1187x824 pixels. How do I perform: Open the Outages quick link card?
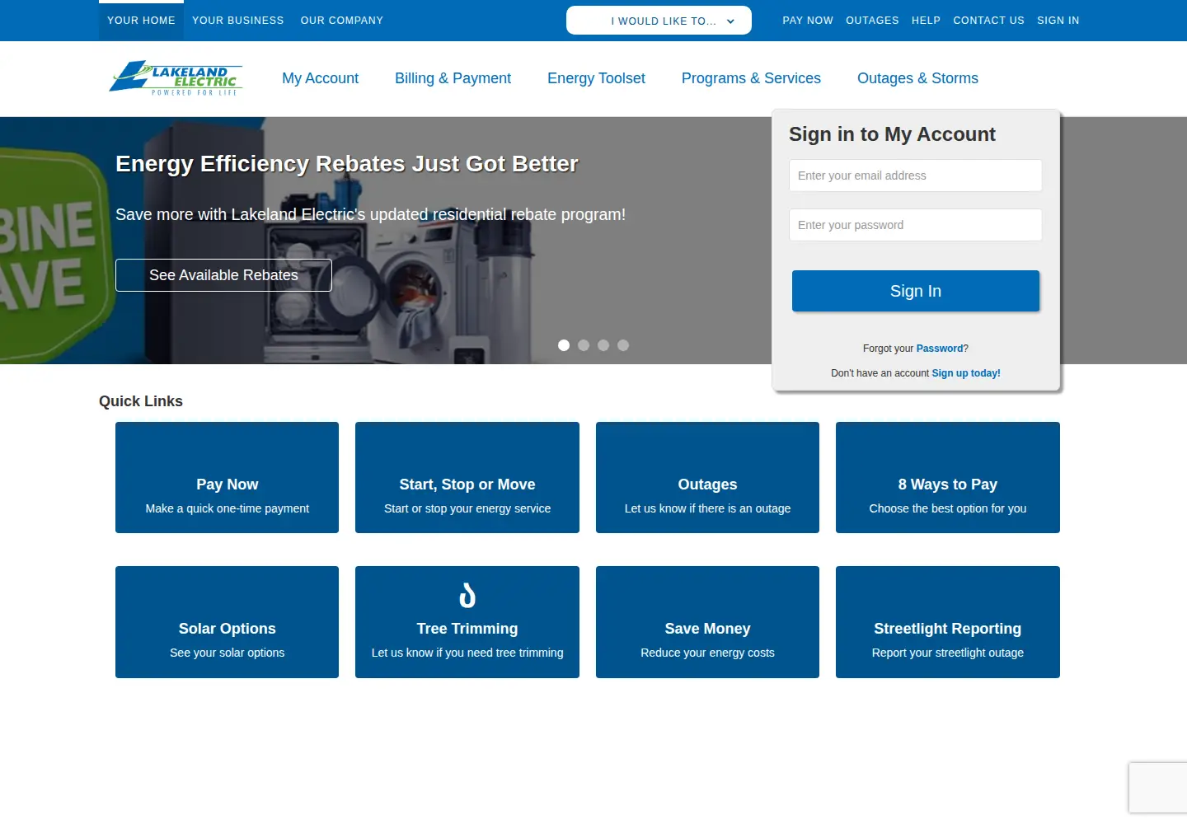(x=707, y=478)
